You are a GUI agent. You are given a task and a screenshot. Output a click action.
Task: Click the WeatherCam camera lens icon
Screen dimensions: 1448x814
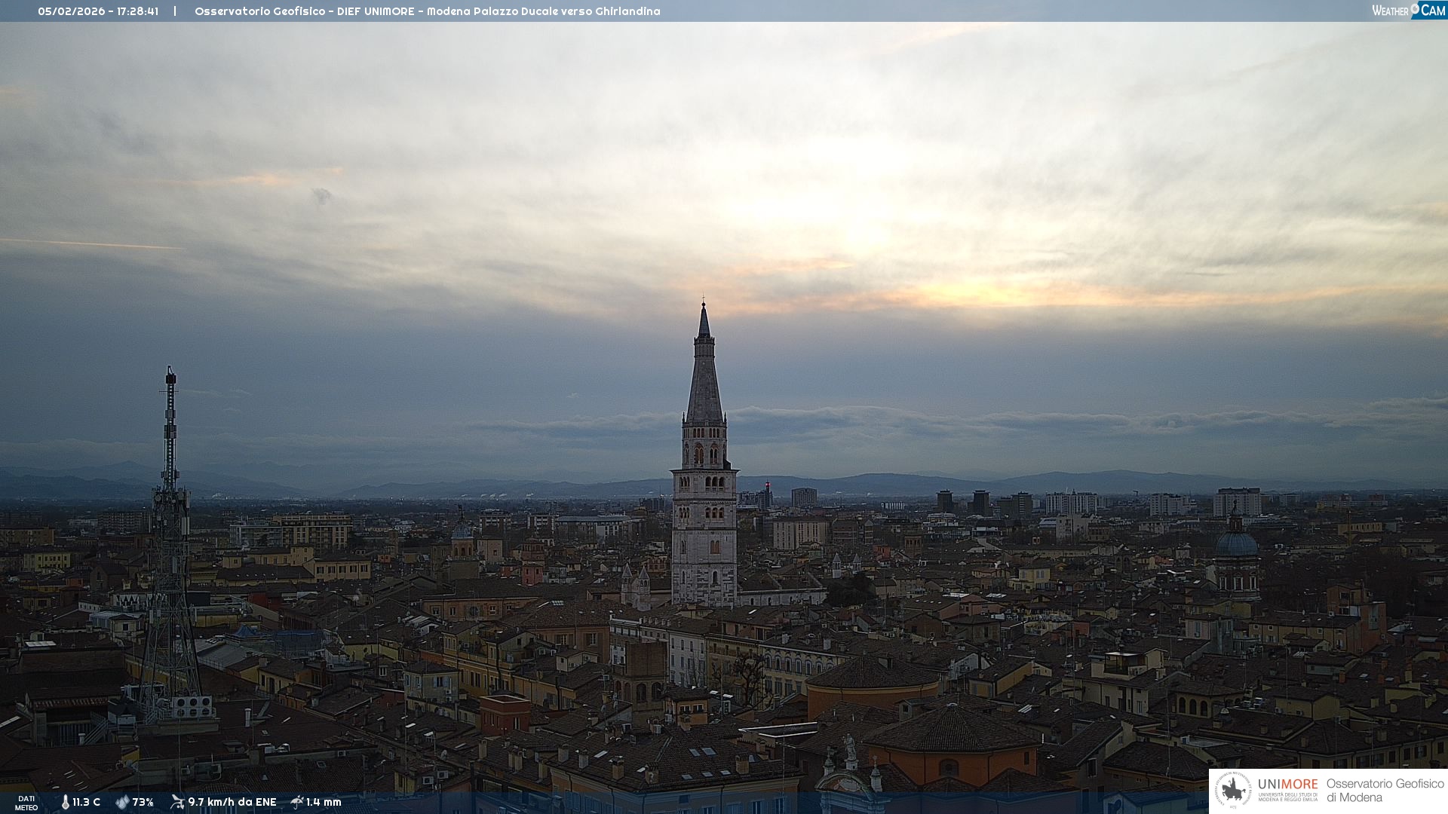pos(1415,8)
